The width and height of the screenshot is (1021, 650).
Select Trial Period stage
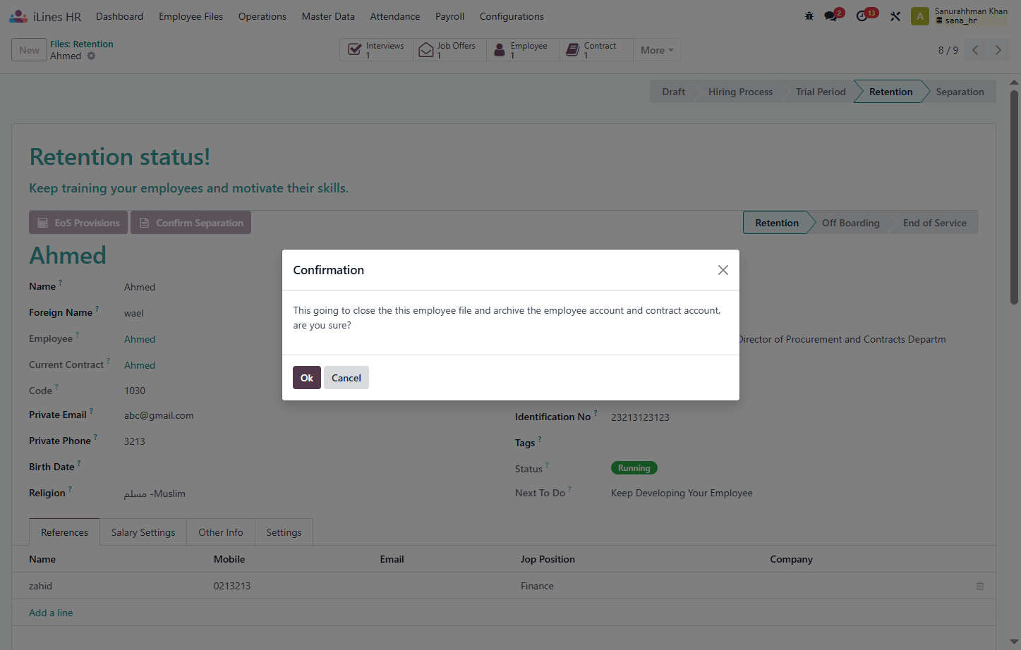click(x=821, y=92)
